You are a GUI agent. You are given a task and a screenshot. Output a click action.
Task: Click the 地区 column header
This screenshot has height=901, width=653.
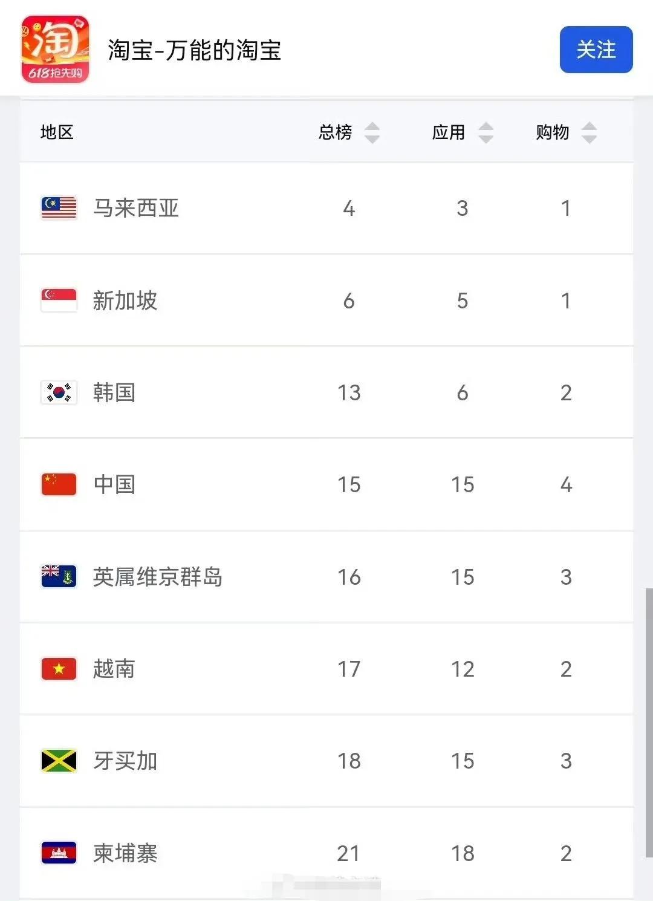(x=57, y=132)
